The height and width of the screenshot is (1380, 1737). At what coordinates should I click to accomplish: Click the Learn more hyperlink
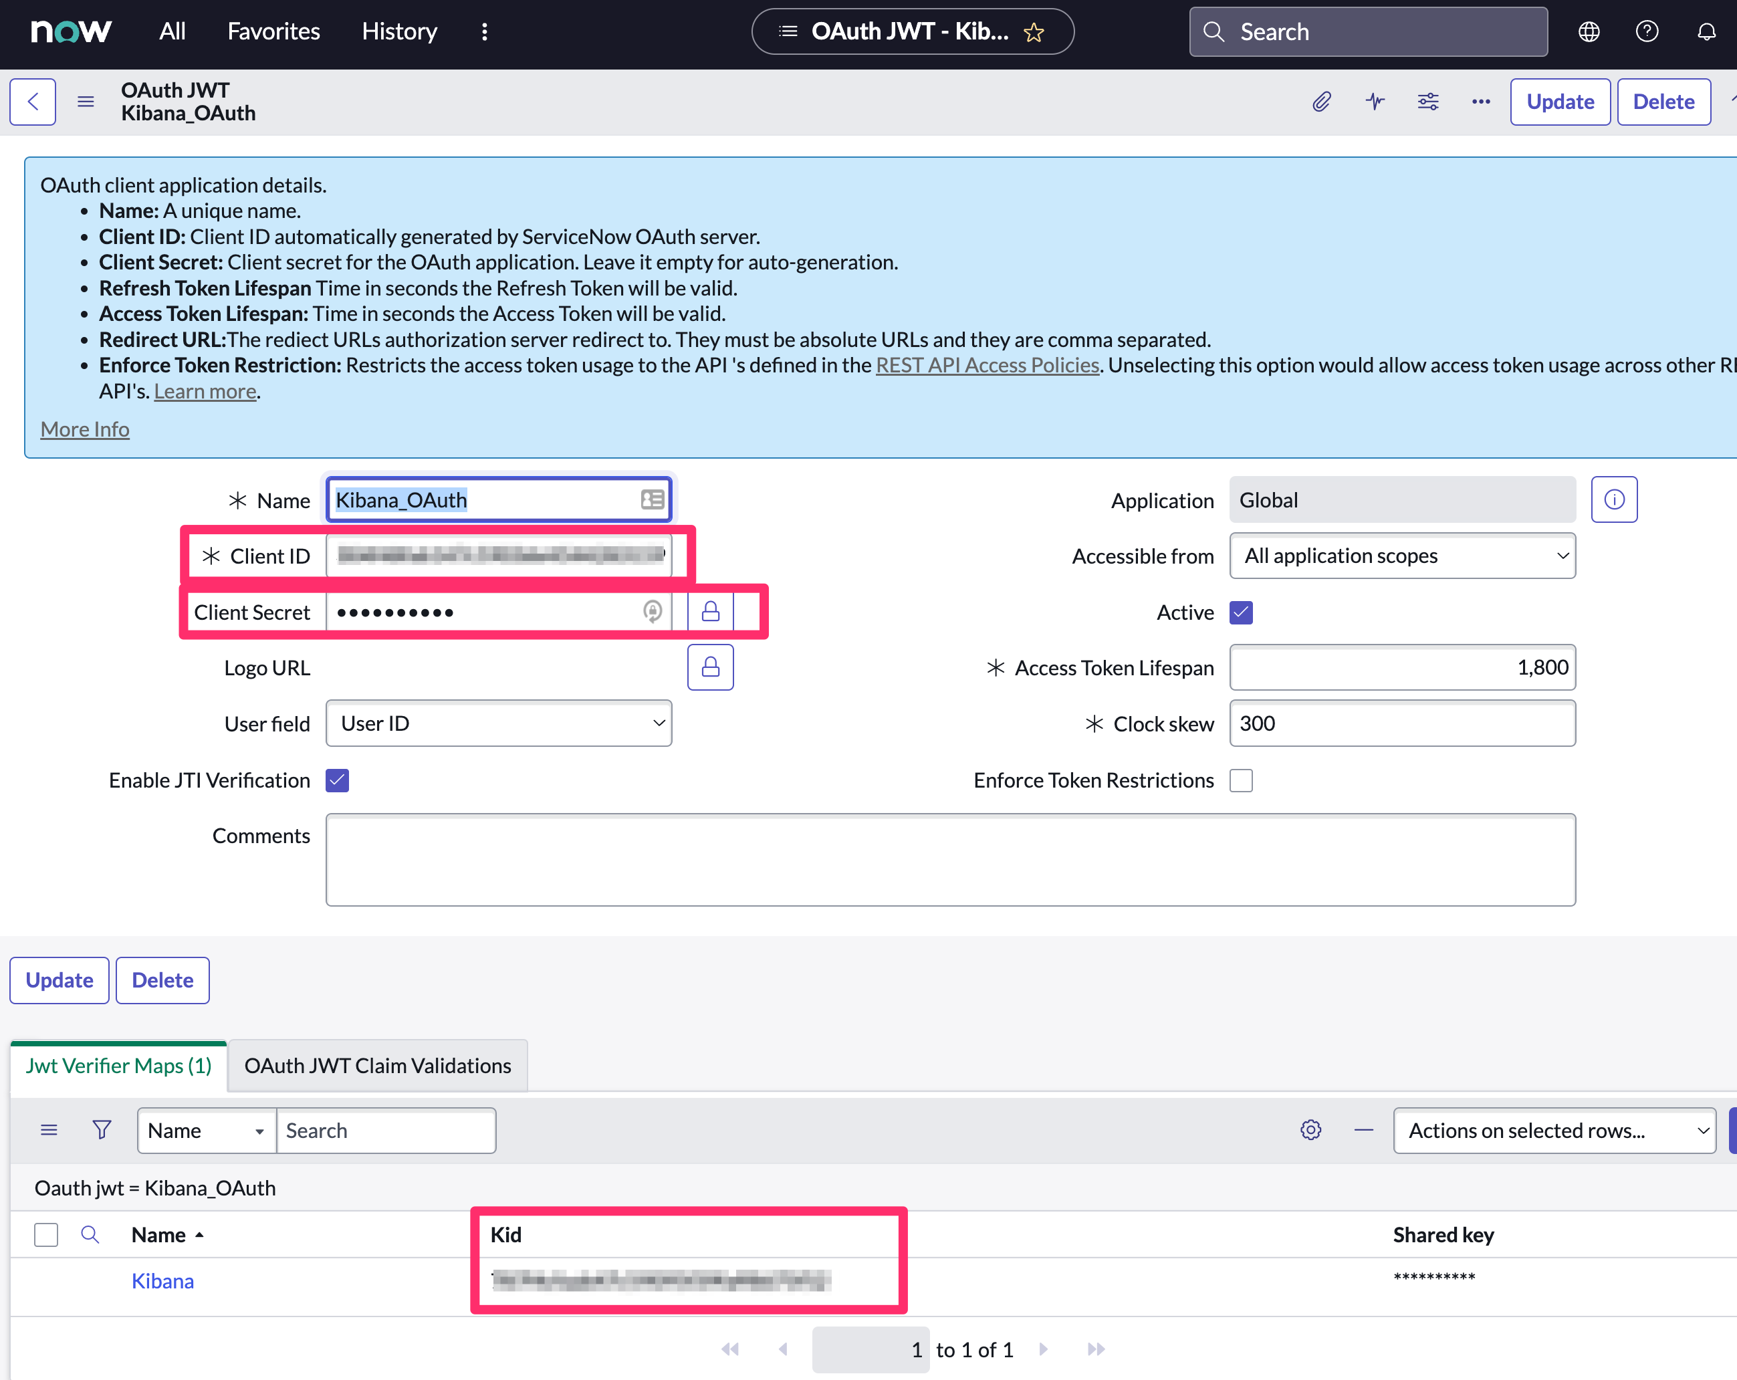(x=205, y=390)
